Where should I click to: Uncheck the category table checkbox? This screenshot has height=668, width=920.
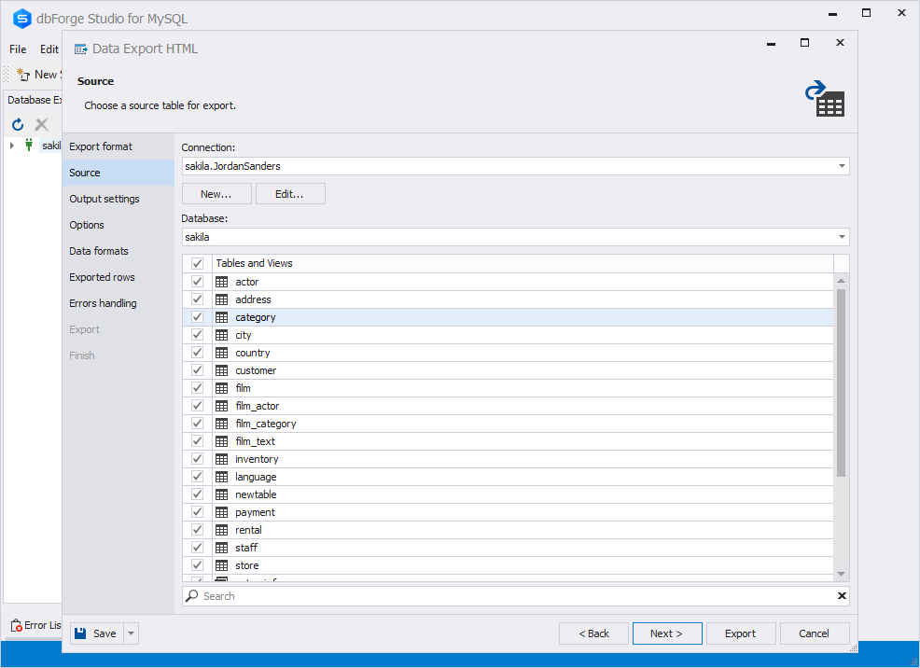pyautogui.click(x=197, y=316)
